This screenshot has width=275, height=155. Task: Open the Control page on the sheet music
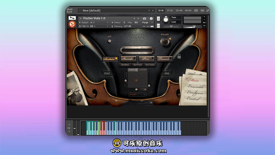[x=193, y=98]
